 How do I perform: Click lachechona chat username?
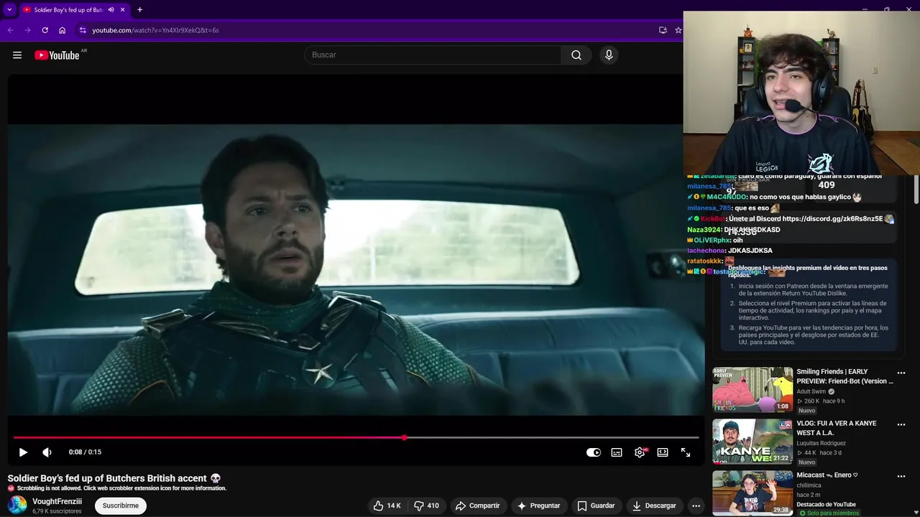[706, 251]
